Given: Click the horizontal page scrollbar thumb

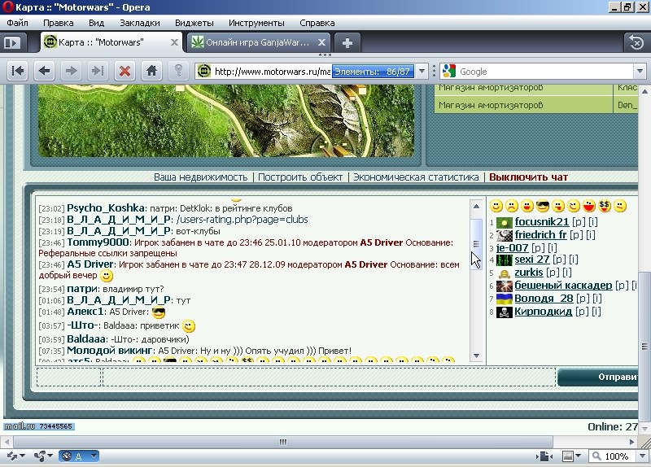Looking at the screenshot, I should point(282,442).
